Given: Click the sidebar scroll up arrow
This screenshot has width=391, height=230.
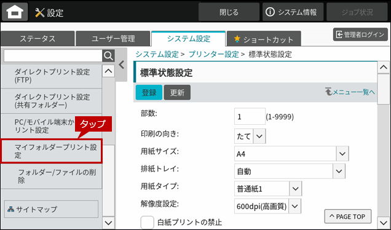Looking at the screenshot, I should (x=108, y=71).
